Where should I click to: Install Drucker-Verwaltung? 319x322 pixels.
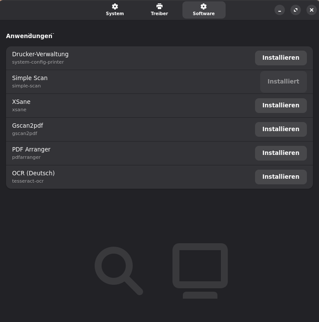click(x=281, y=58)
